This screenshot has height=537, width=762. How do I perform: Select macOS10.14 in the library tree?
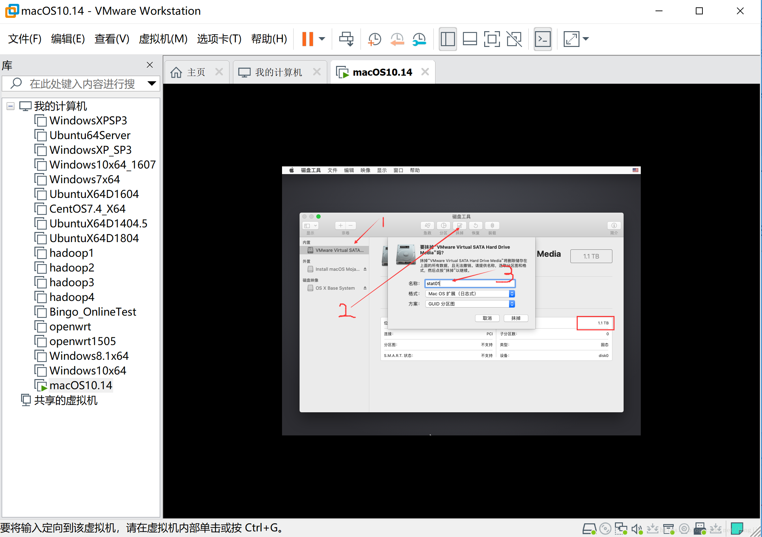pos(81,385)
